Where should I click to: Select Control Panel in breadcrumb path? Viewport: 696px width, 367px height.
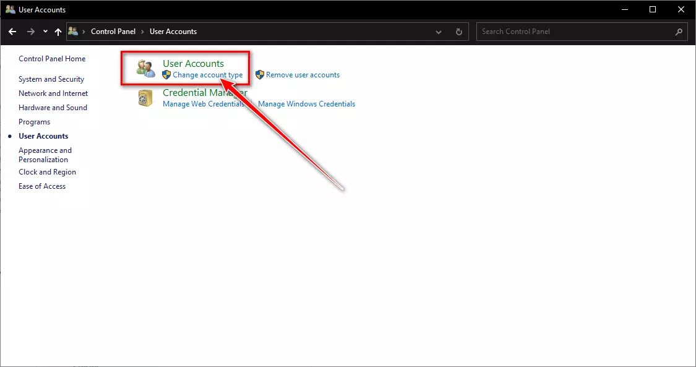113,32
